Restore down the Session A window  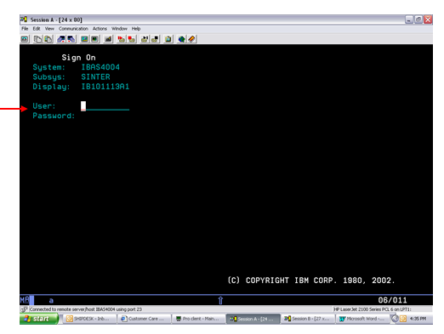[418, 20]
